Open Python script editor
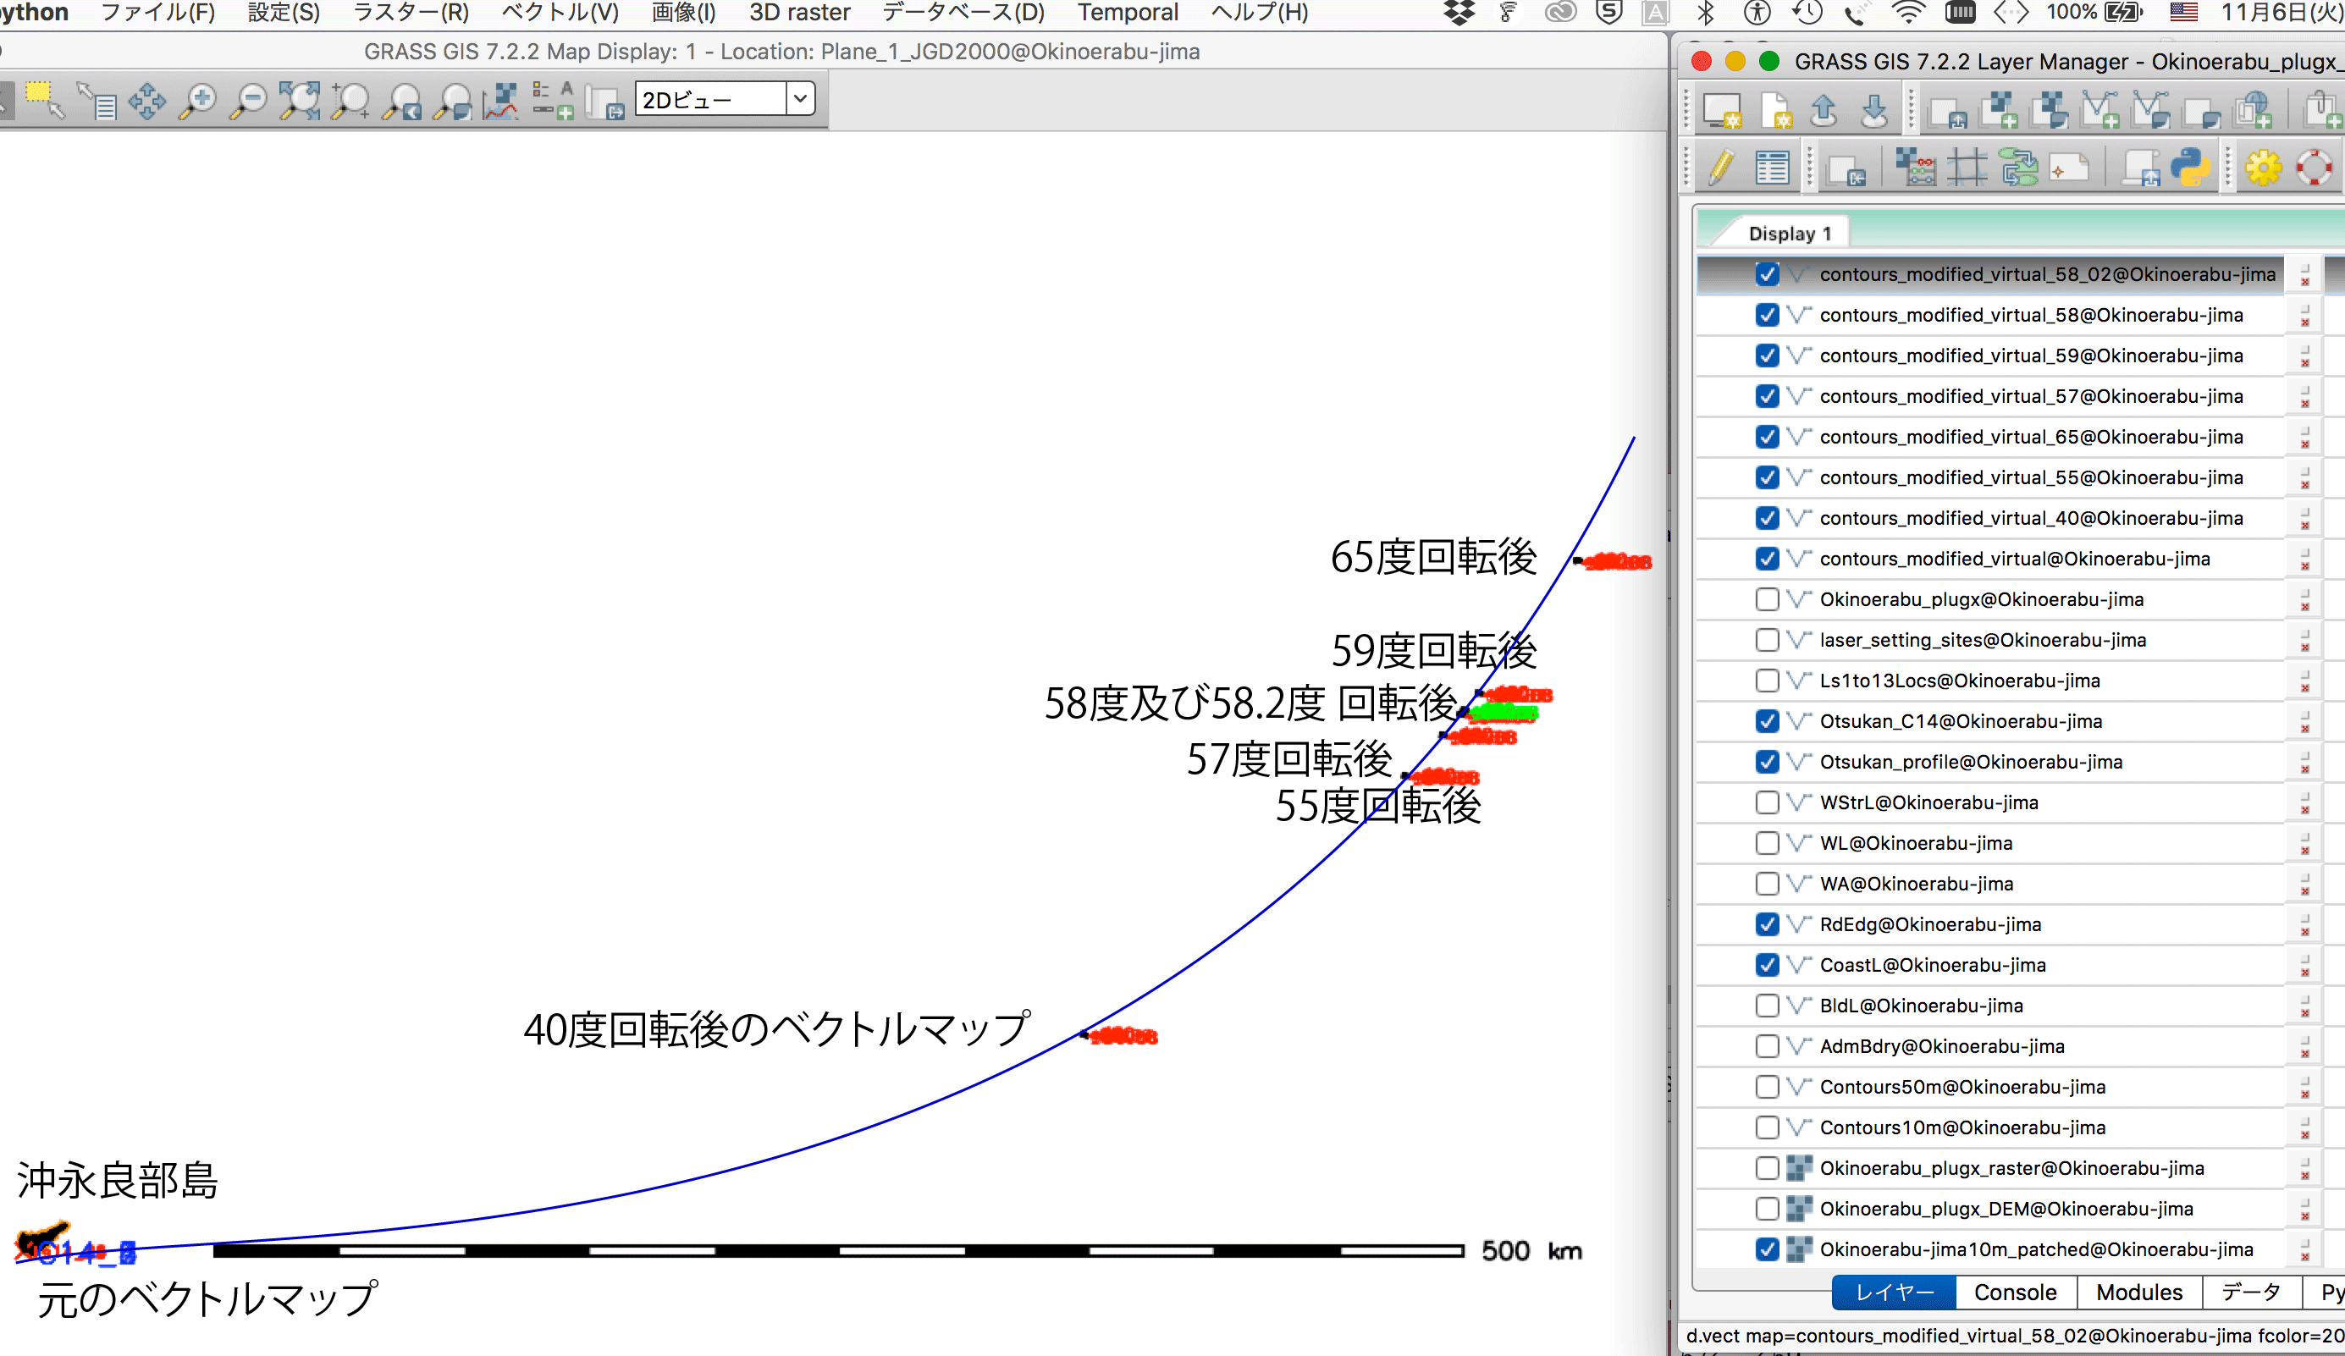Screen dimensions: 2345x1356 click(2192, 169)
